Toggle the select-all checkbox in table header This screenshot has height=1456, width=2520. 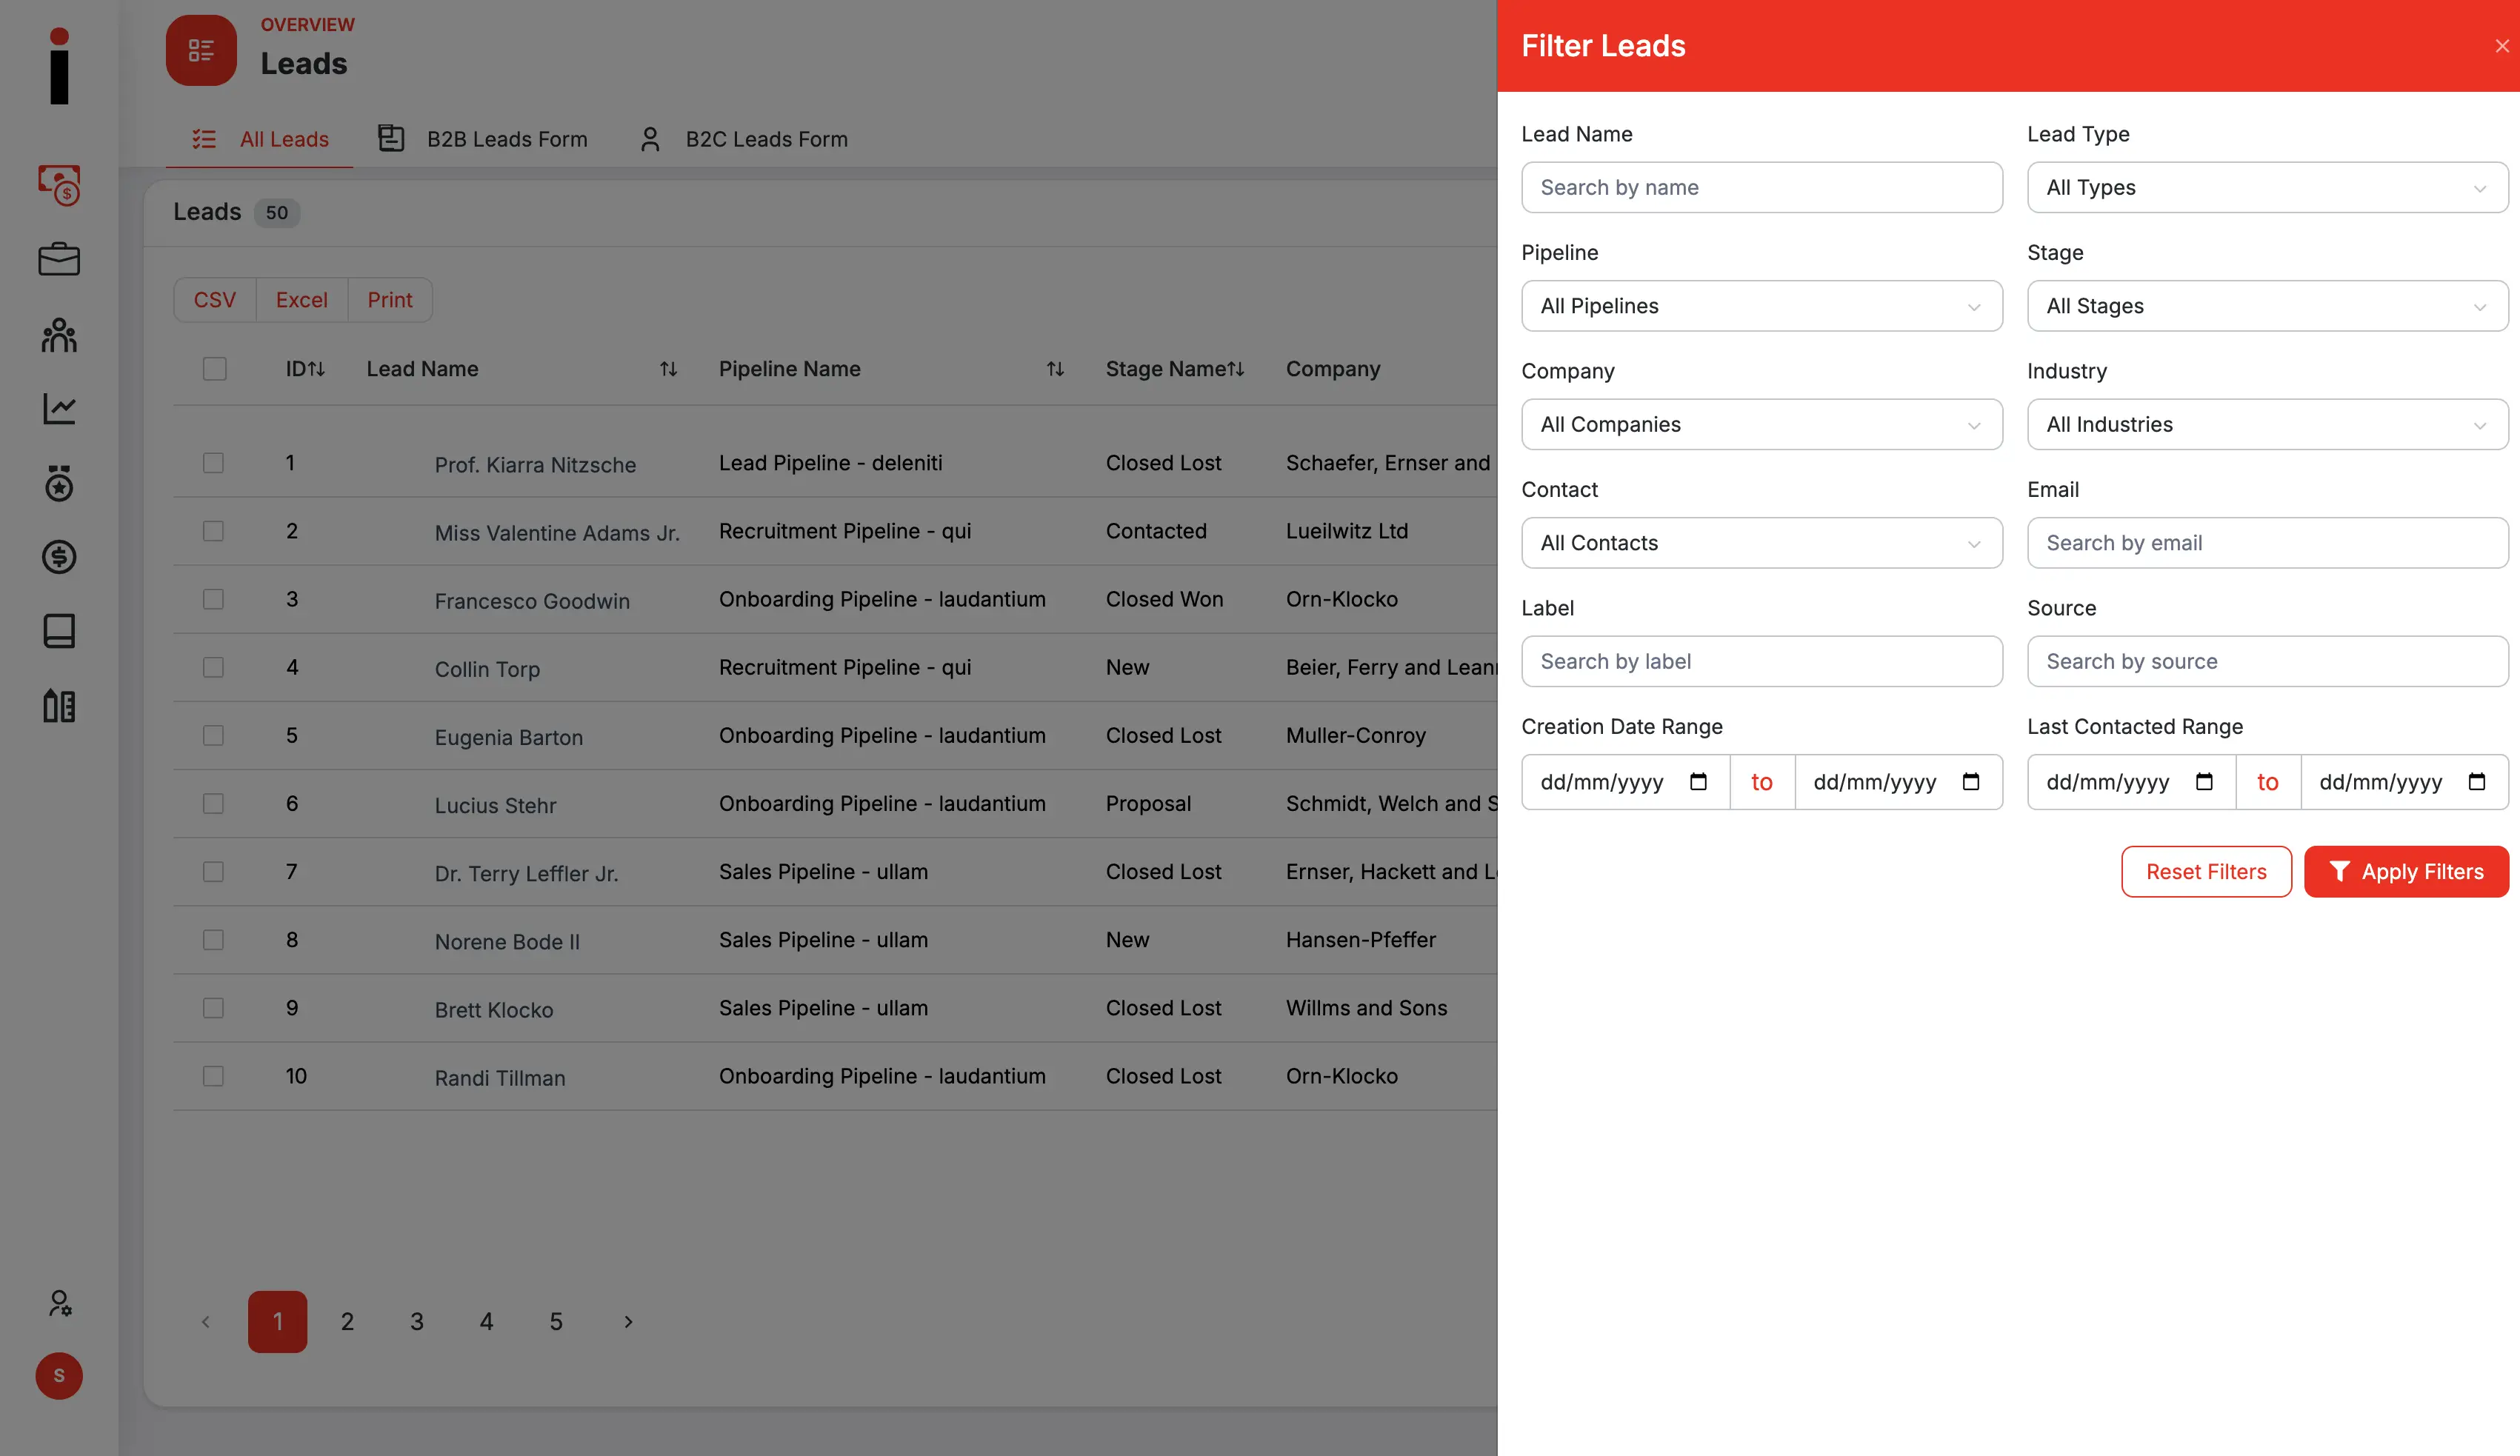(x=214, y=369)
